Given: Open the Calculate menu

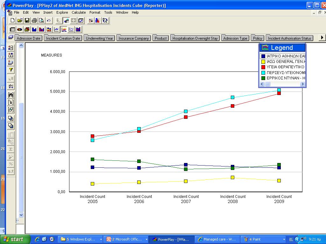Looking at the screenshot, I should pyautogui.click(x=79, y=12).
